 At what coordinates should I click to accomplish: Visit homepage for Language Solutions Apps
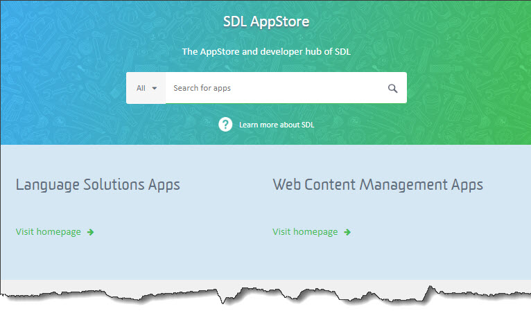49,232
